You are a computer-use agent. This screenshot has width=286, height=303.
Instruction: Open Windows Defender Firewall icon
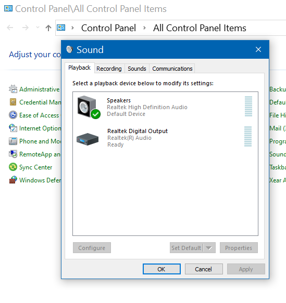pos(13,180)
